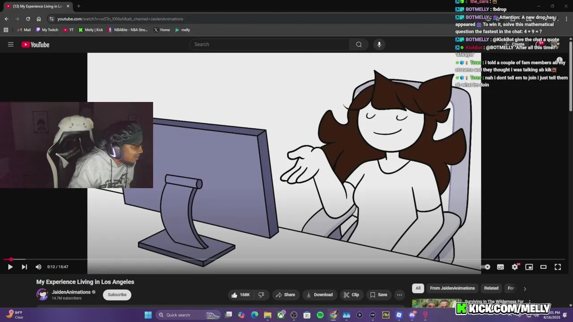Play the paused video
Screen dimensions: 573x322
click(x=10, y=267)
